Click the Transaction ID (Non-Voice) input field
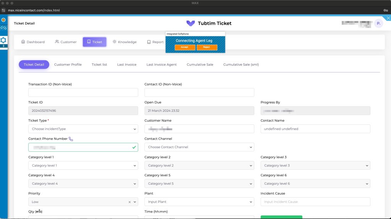This screenshot has height=219, width=391. click(x=83, y=92)
